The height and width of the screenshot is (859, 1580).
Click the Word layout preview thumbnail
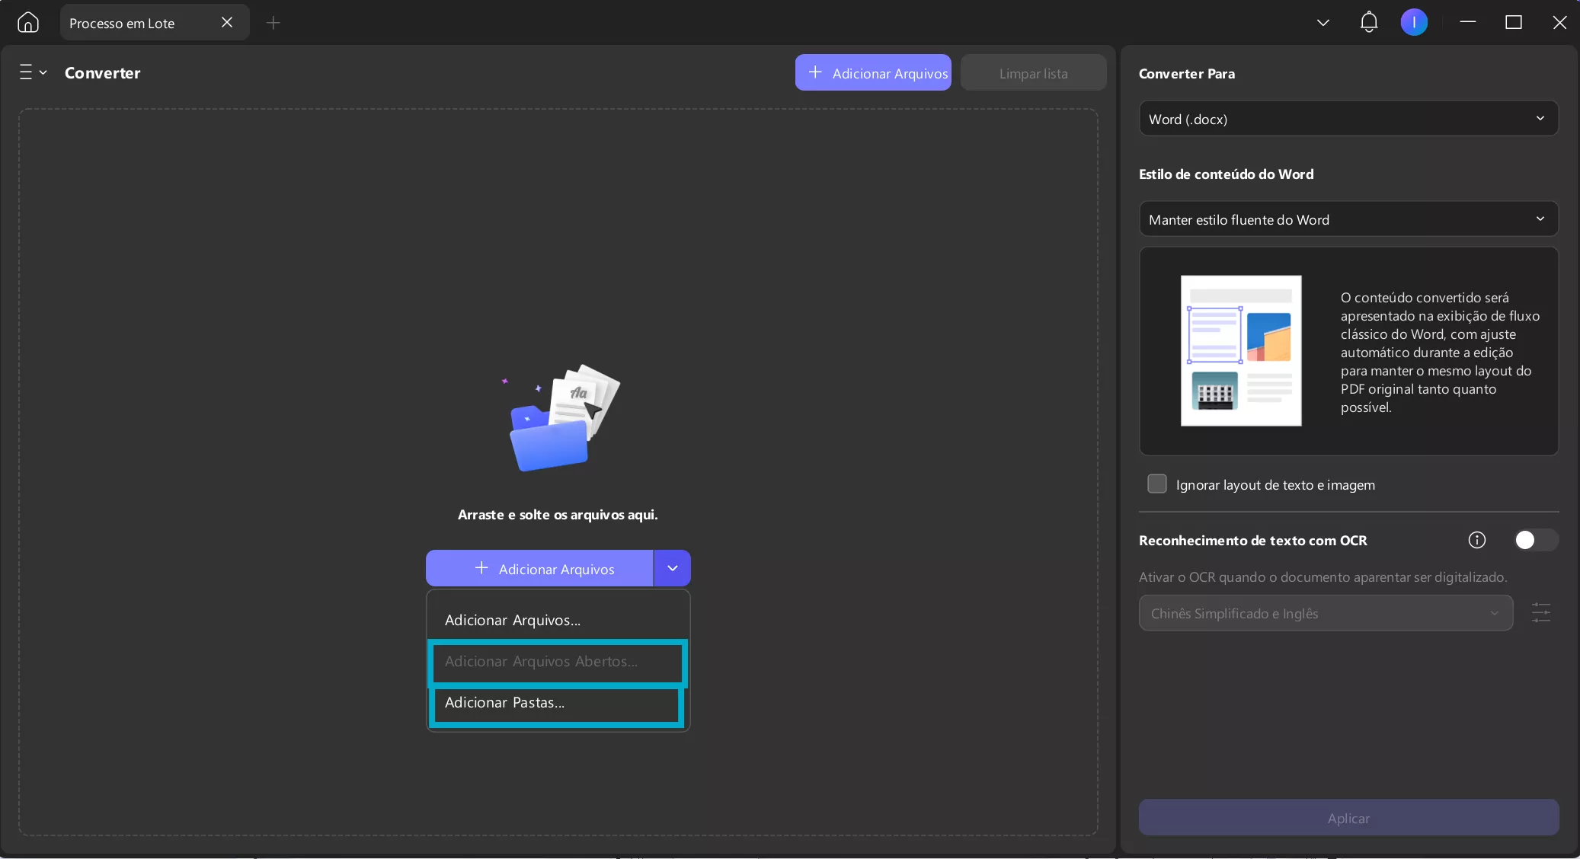(1240, 350)
